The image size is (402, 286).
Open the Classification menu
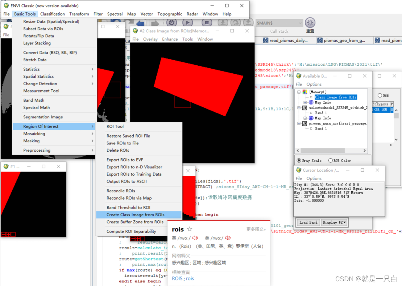point(53,14)
